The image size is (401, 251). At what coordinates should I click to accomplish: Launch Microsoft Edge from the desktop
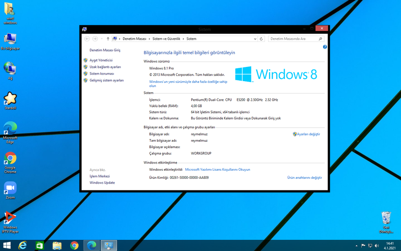tap(10, 132)
